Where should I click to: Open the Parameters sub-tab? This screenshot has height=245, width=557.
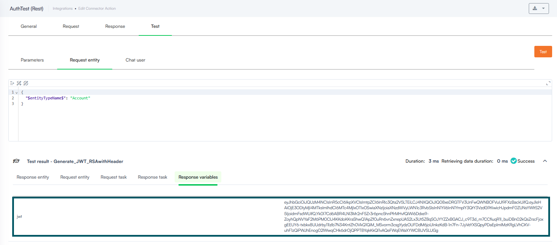tap(32, 60)
